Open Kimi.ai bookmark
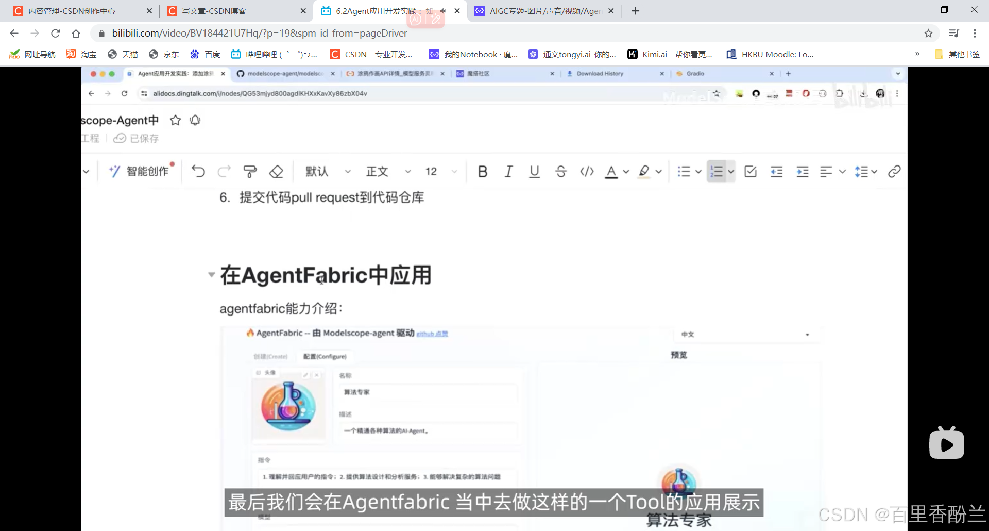Image resolution: width=989 pixels, height=531 pixels. click(670, 54)
